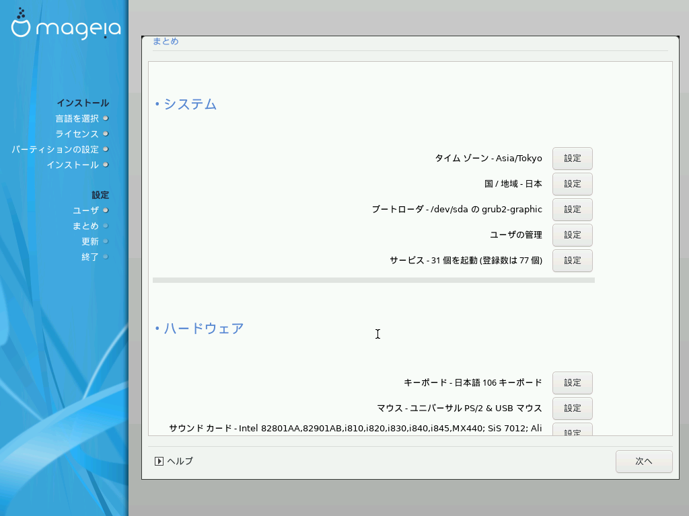Click the サービス - 31 個を起動 label
Viewport: 689px width, 516px height.
click(x=466, y=260)
